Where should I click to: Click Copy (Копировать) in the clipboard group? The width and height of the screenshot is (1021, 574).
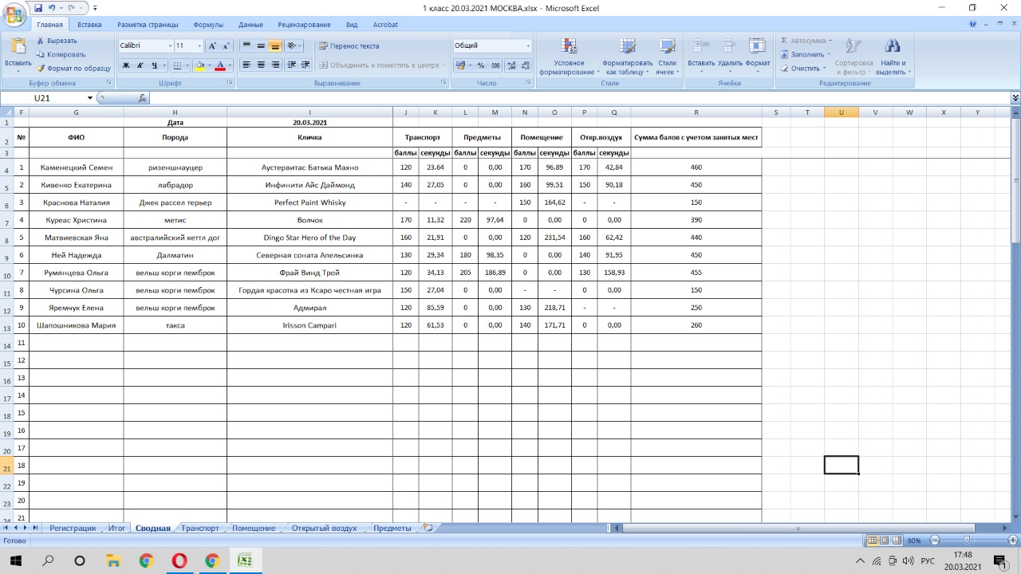tap(60, 54)
